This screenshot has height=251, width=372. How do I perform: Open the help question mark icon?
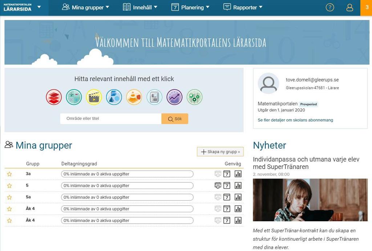coord(330,8)
